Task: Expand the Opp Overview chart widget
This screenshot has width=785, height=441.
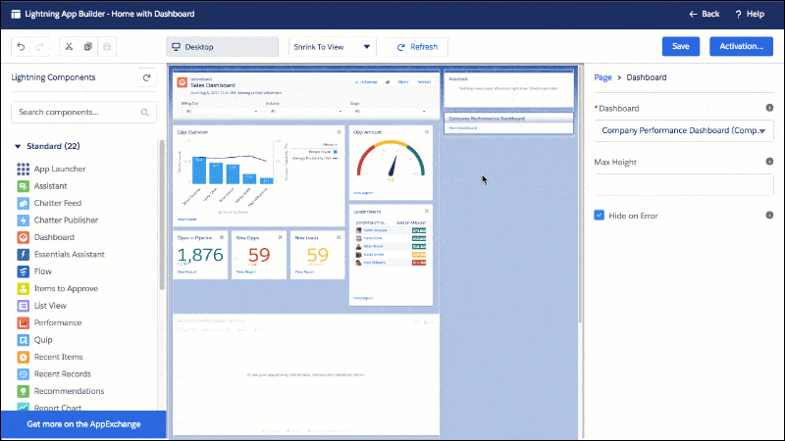Action: (x=339, y=132)
